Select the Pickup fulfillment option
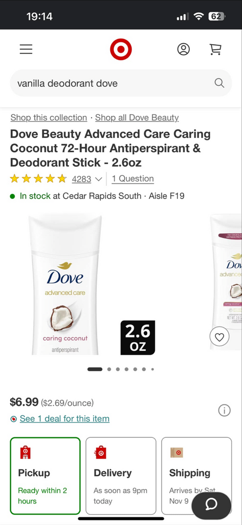The image size is (242, 525). coord(45,476)
